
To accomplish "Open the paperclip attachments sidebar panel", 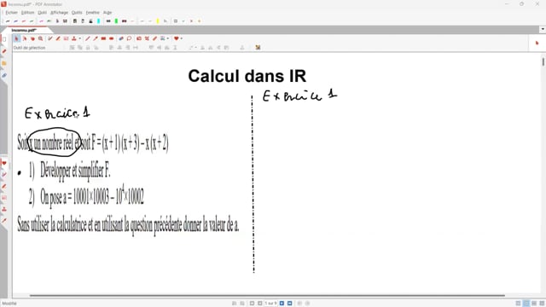I will [4, 75].
